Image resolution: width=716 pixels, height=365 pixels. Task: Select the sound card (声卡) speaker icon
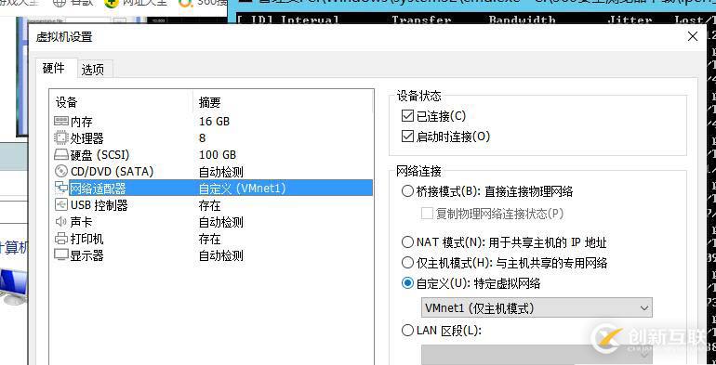click(x=60, y=222)
